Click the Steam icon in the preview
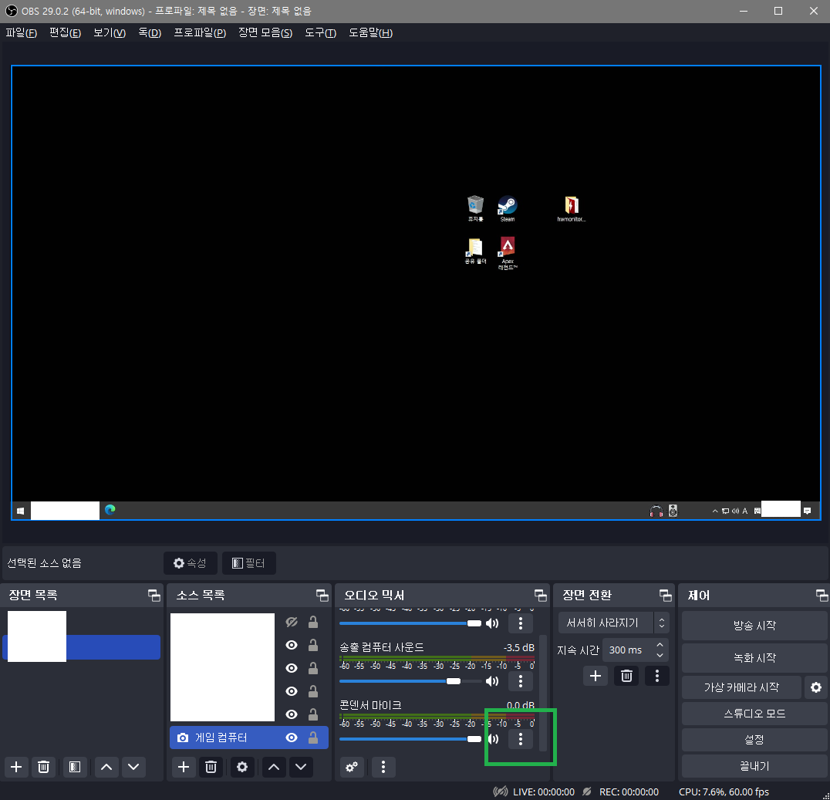The height and width of the screenshot is (800, 830). coord(507,208)
